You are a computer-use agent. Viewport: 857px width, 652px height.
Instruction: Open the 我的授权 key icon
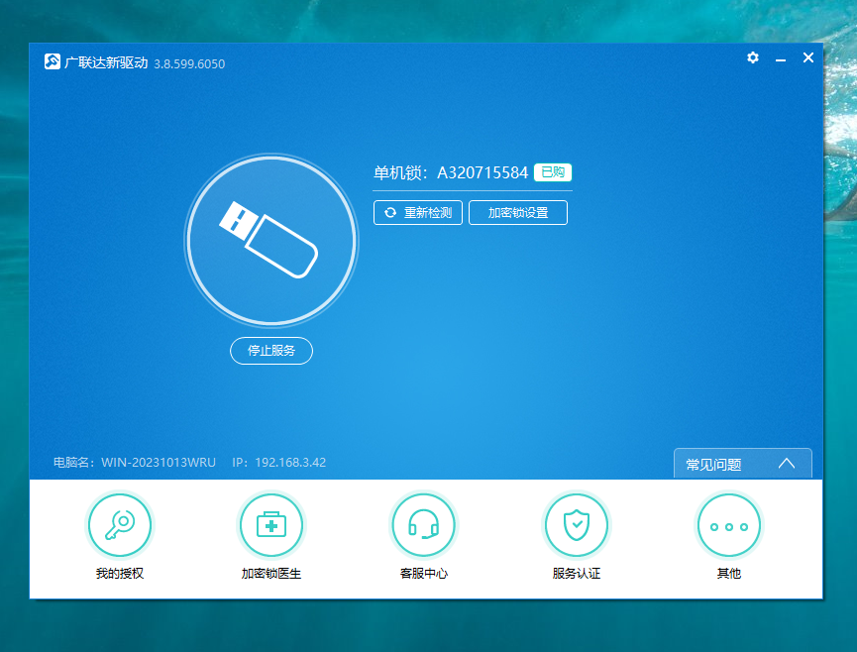[120, 524]
